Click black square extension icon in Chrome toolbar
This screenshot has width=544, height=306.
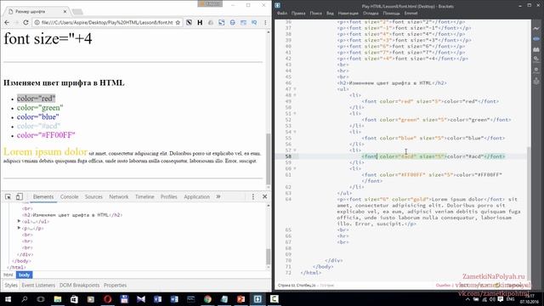tap(189, 23)
